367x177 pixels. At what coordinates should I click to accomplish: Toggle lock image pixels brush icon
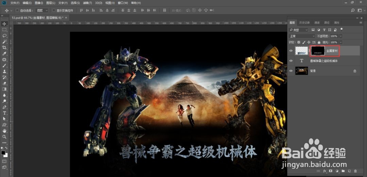[304, 42]
